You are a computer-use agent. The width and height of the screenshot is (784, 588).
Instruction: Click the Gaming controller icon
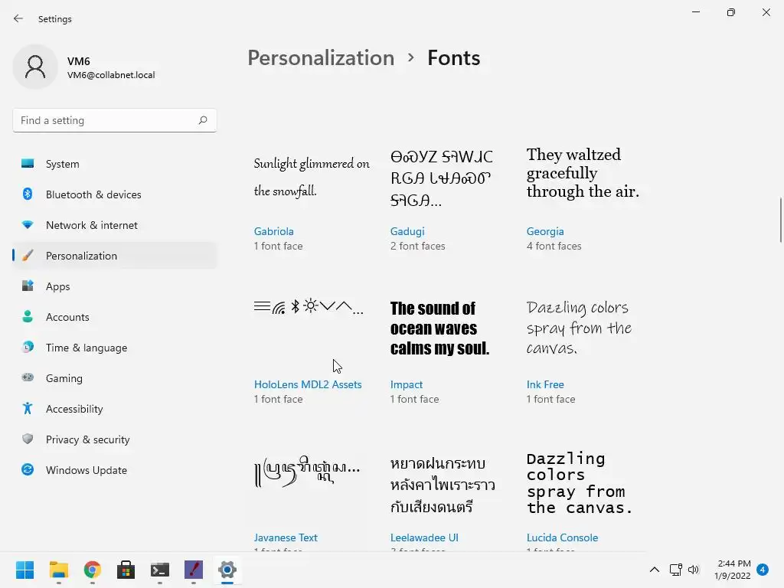click(28, 377)
